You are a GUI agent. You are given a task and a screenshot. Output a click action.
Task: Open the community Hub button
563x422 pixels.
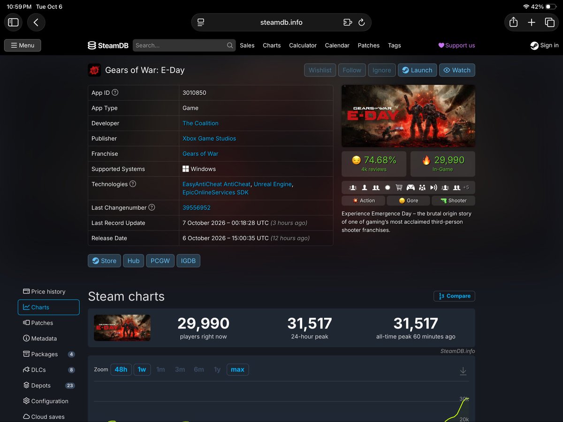[x=133, y=261]
